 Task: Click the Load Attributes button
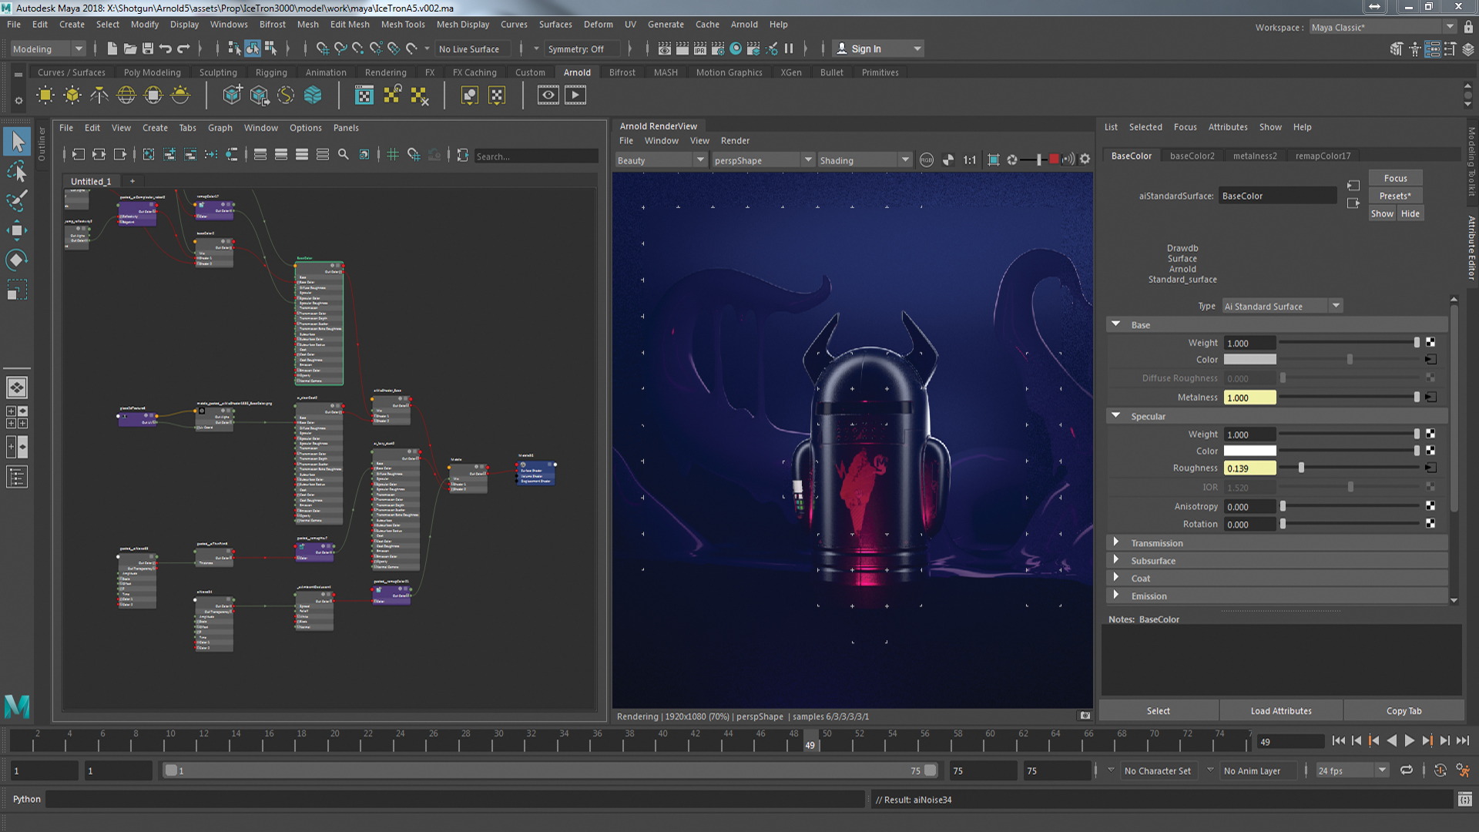coord(1280,710)
